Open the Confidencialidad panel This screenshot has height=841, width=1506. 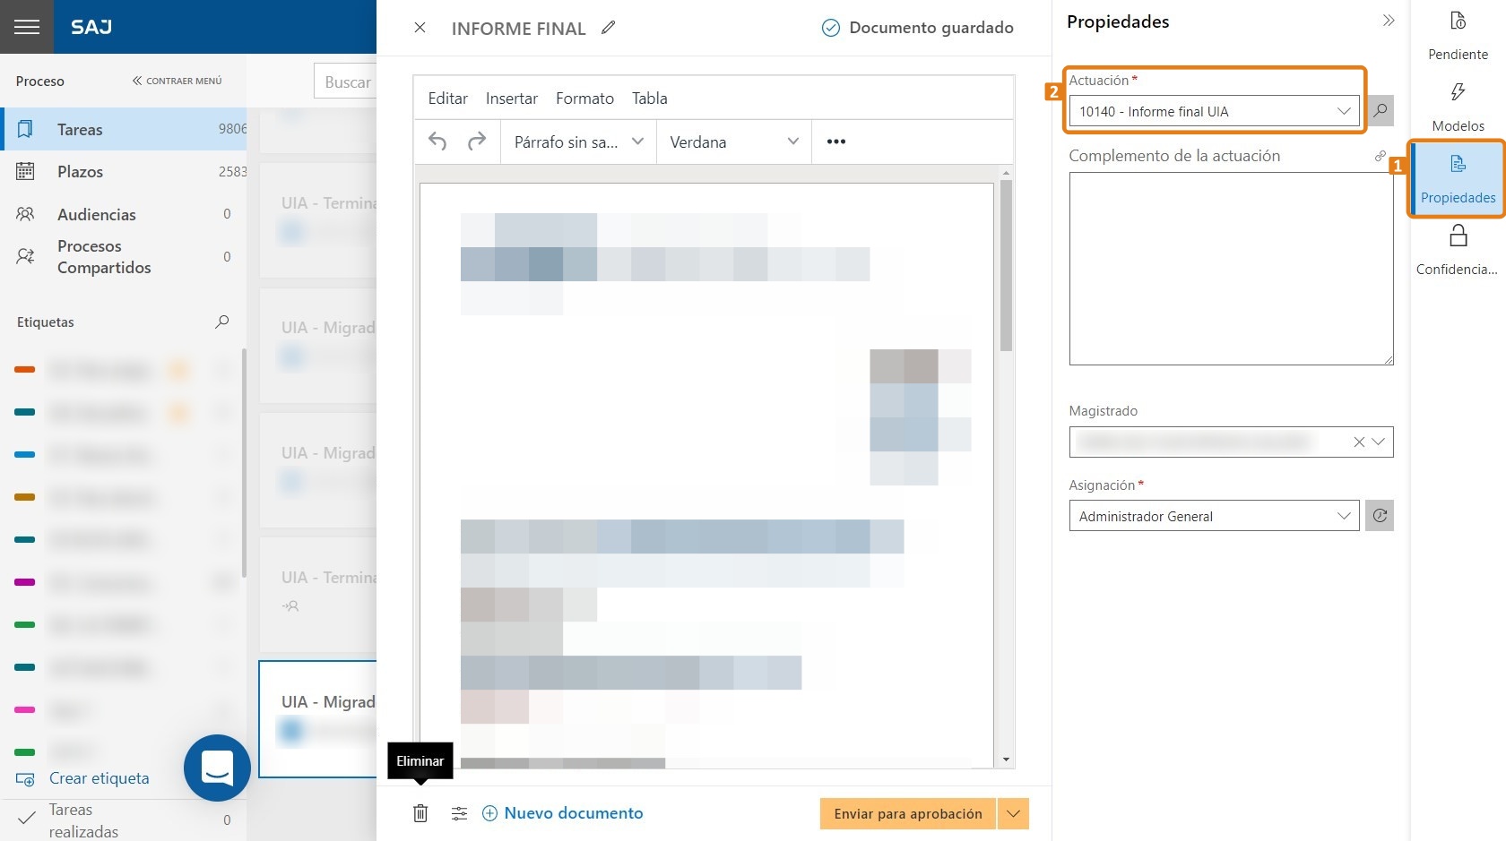pos(1458,251)
